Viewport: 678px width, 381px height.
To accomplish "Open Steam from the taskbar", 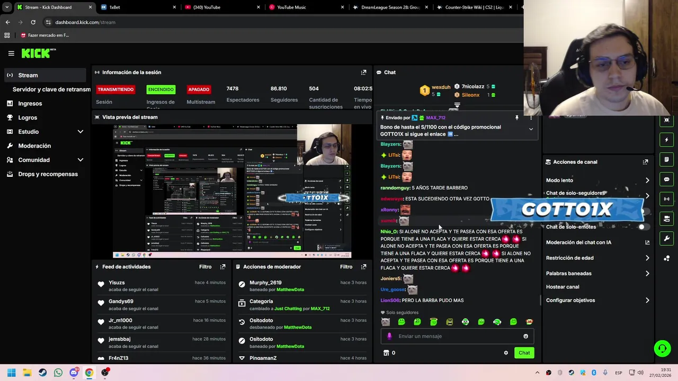I will [x=43, y=373].
